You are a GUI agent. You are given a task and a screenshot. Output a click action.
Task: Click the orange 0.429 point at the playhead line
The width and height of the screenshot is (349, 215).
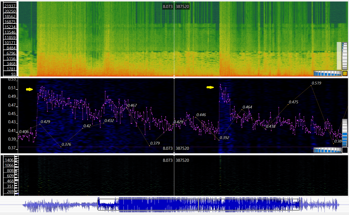pos(173,124)
